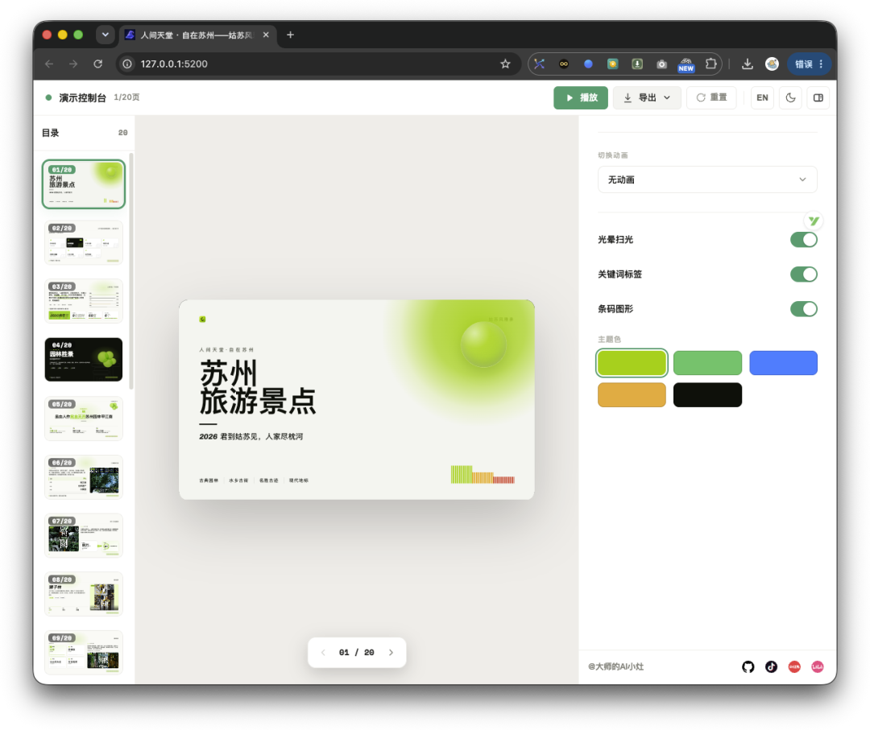
Task: Go back in browser history
Action: (49, 64)
